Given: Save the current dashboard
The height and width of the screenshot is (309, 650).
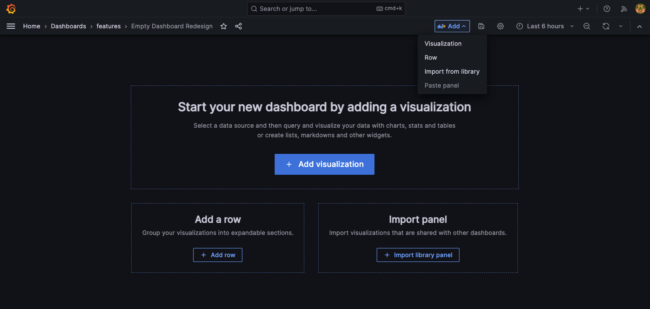Looking at the screenshot, I should (x=481, y=26).
